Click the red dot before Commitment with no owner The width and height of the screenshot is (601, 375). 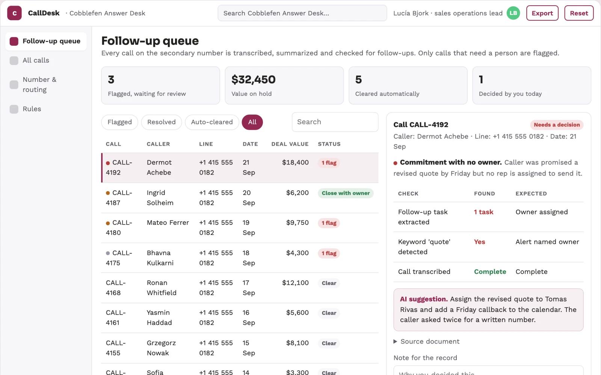pos(395,163)
